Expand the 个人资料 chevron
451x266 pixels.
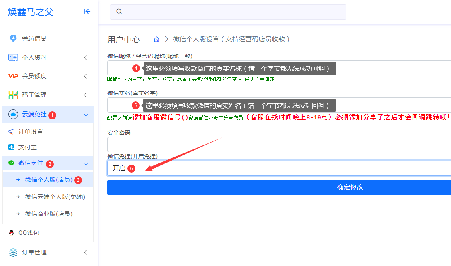(x=85, y=58)
